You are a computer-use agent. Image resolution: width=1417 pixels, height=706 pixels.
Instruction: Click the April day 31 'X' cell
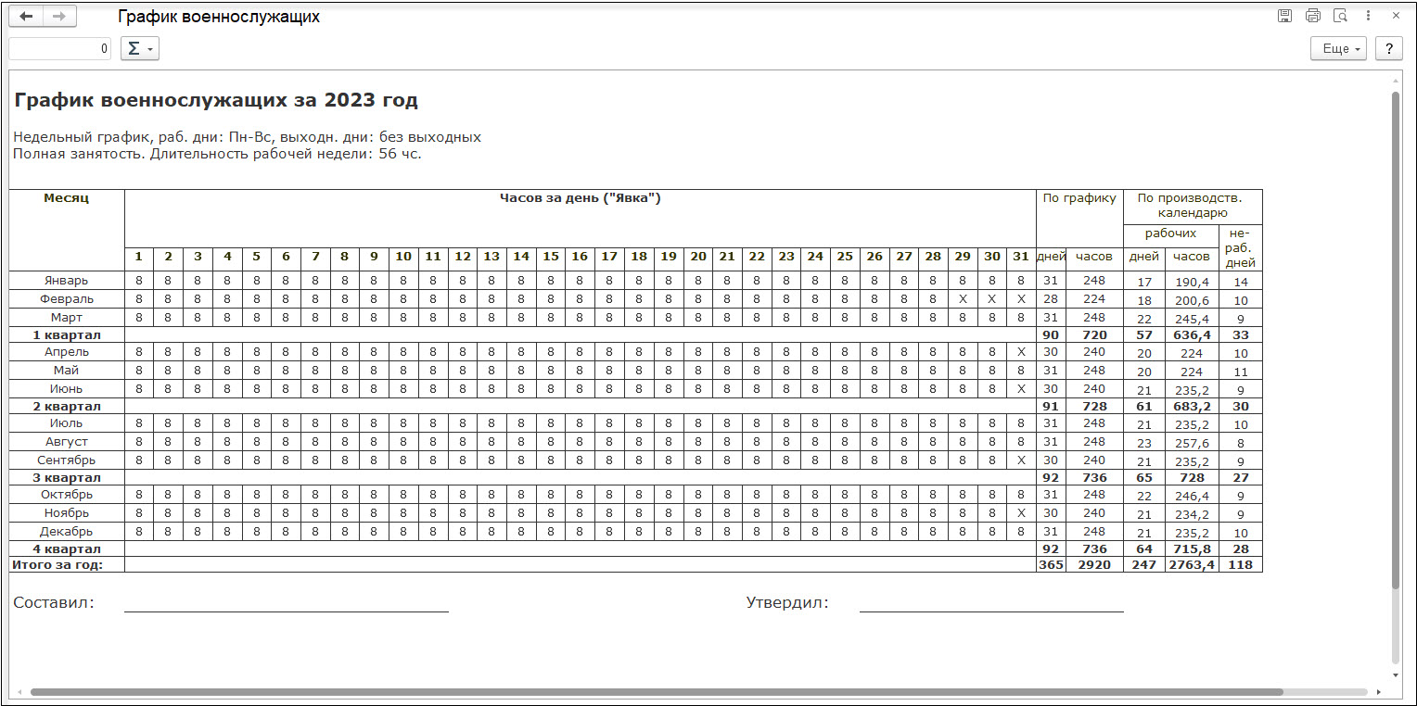pyautogui.click(x=1021, y=352)
